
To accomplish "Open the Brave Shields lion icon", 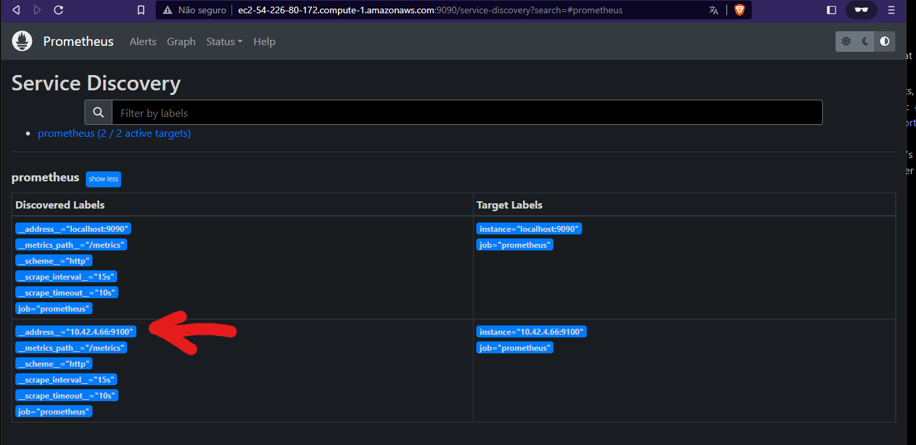I will (x=739, y=10).
